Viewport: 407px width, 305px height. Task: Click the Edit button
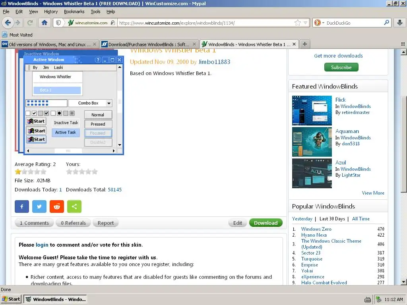pos(238,223)
